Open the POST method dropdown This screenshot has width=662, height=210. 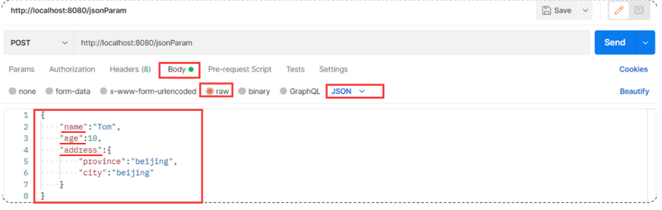(x=39, y=42)
